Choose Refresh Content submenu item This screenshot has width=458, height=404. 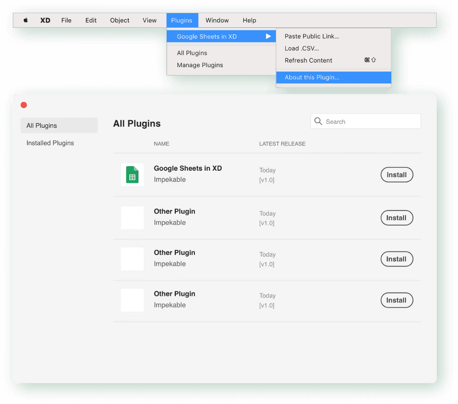333,60
